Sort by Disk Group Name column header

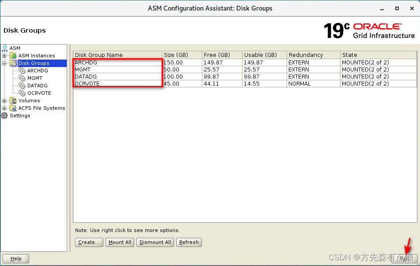click(117, 55)
